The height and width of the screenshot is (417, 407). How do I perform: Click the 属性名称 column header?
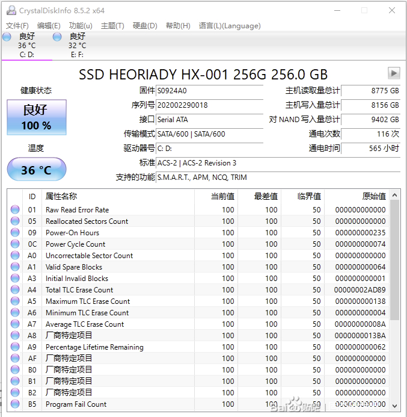118,197
